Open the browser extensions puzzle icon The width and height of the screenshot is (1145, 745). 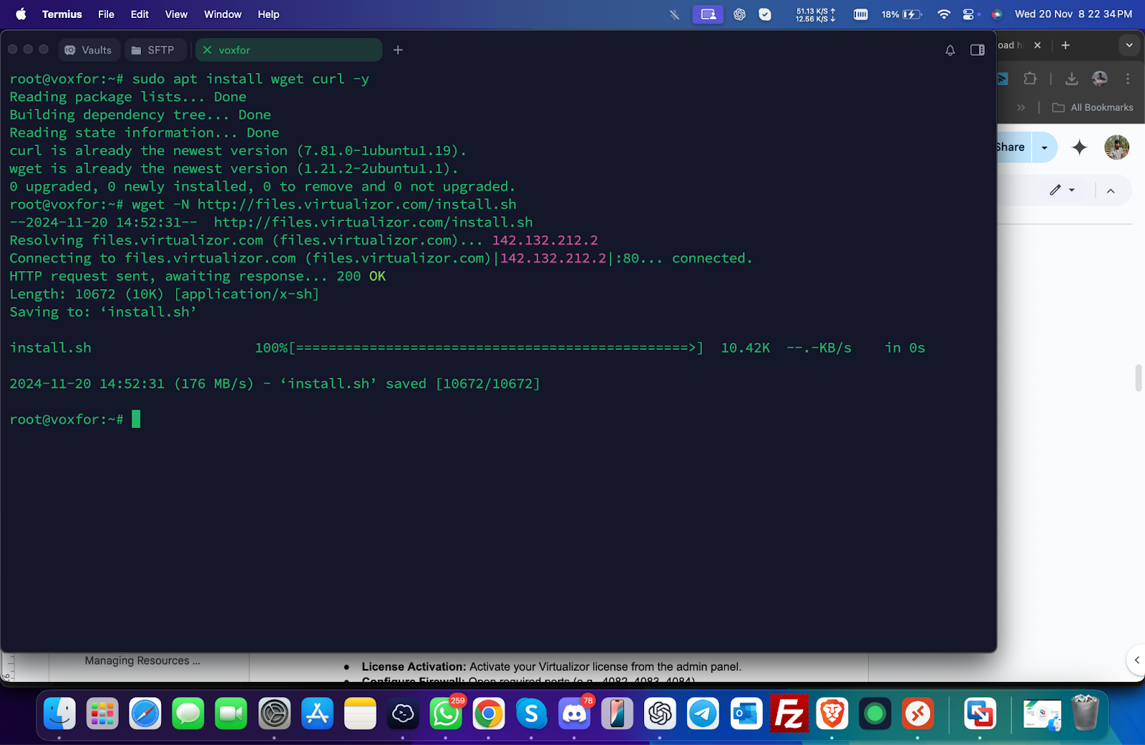pyautogui.click(x=1029, y=79)
